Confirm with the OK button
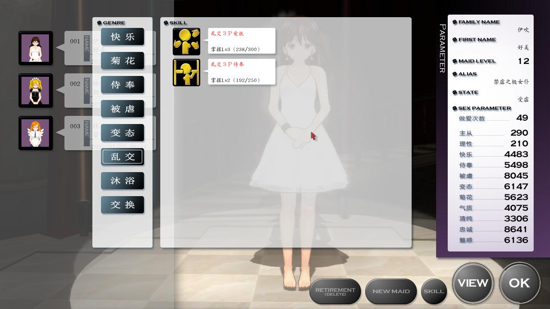This screenshot has height=309, width=550. tap(519, 283)
